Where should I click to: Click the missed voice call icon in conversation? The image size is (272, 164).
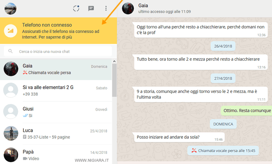coord(194,150)
